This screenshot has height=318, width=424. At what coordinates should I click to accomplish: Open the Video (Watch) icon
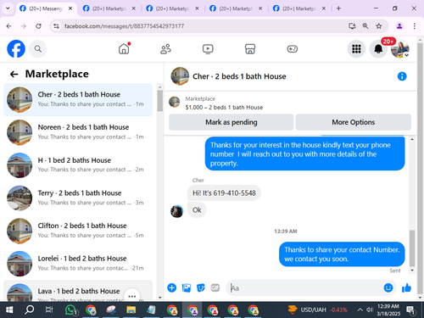point(208,49)
